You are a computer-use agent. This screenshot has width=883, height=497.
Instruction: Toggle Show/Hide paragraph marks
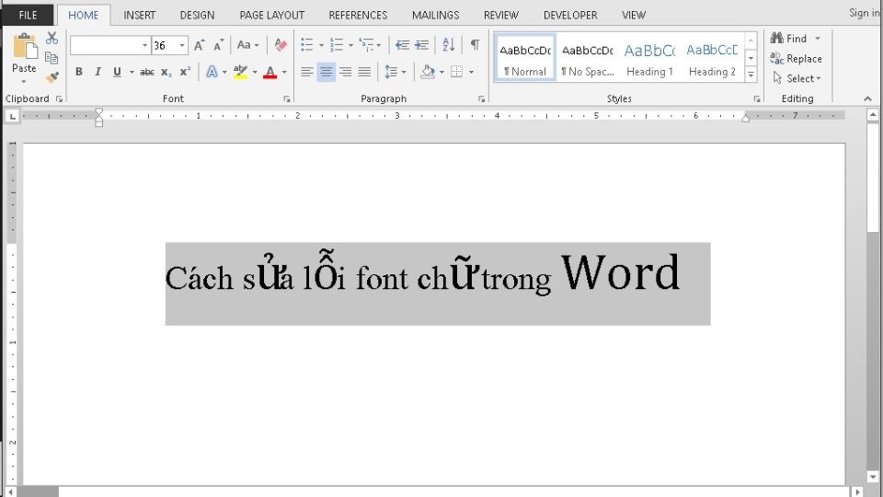pyautogui.click(x=476, y=45)
